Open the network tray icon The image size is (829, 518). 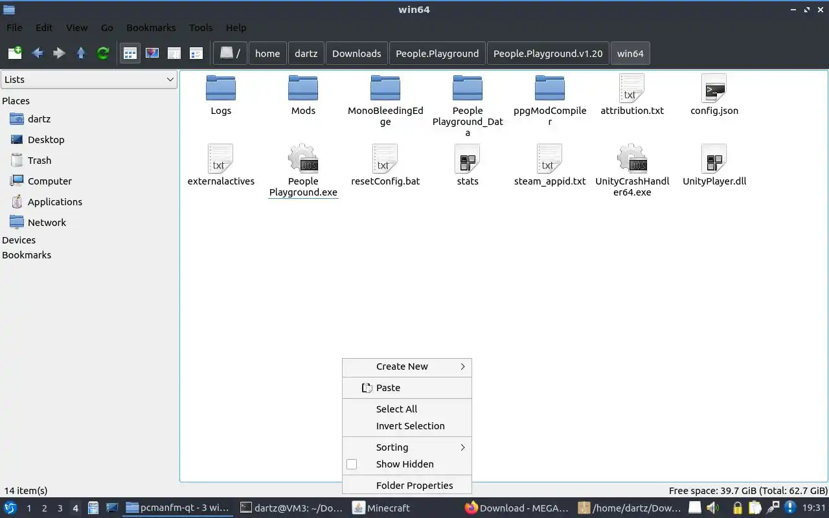coord(772,508)
